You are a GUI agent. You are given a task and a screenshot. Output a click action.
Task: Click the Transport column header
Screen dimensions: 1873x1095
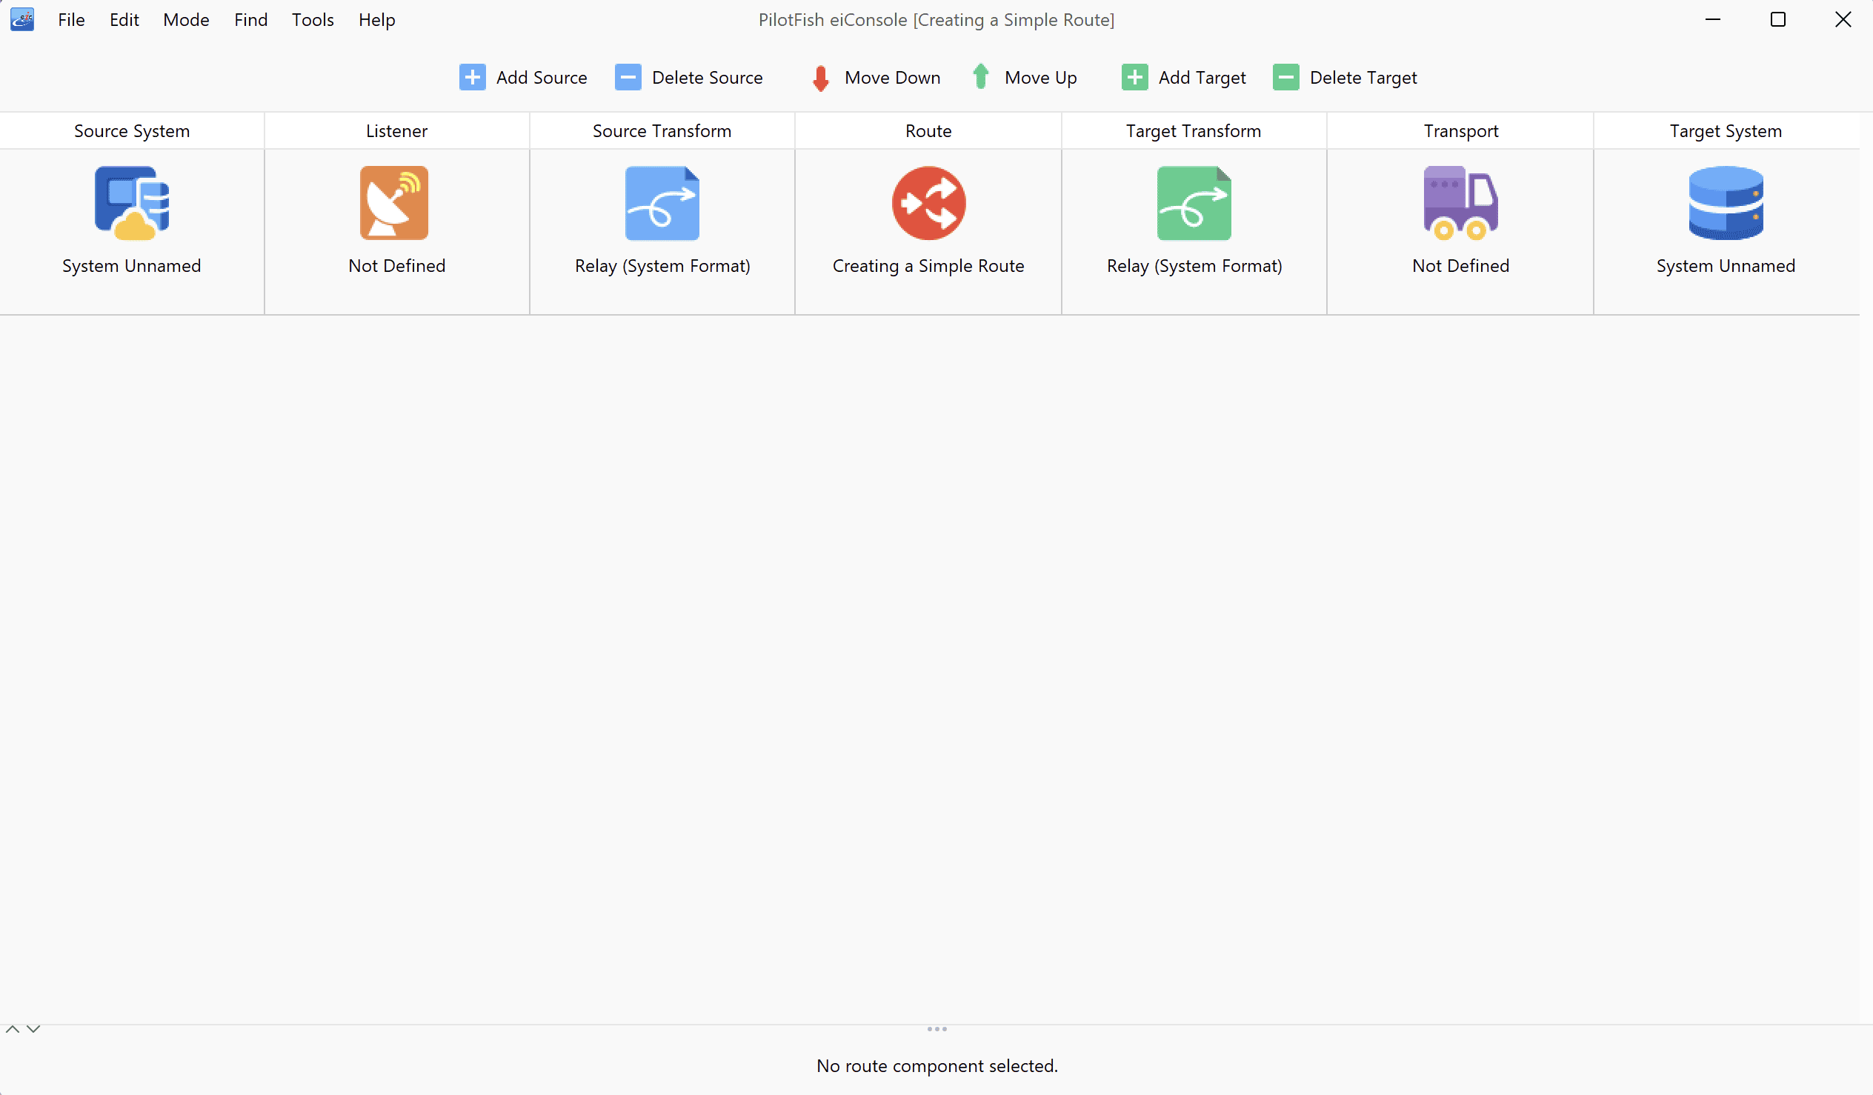click(1460, 131)
